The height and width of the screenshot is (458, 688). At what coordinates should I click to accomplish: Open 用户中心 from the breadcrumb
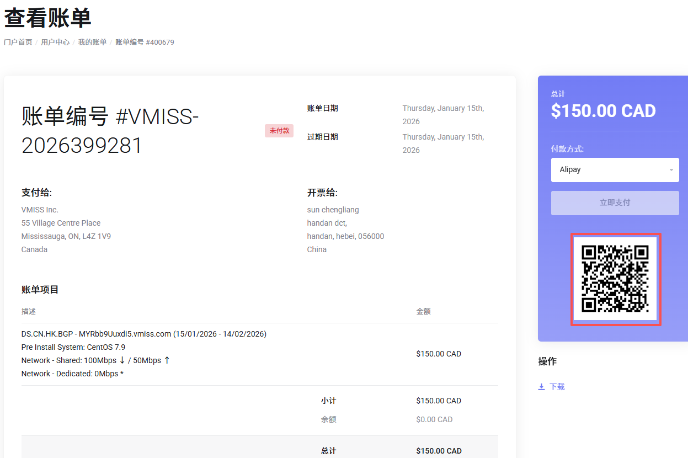point(55,42)
